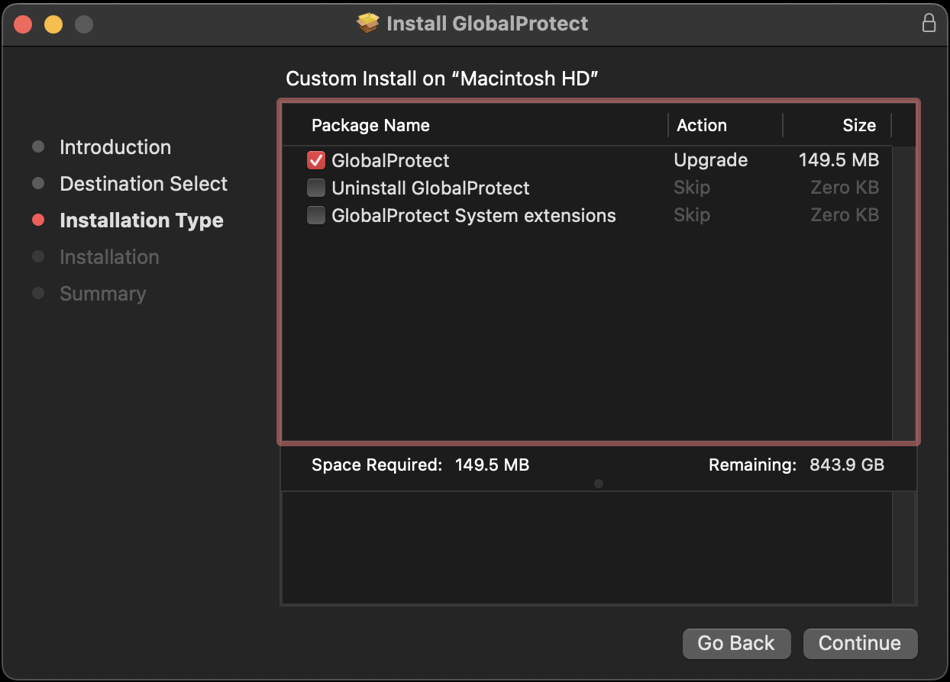
Task: Enable the Uninstall GlobalProtect checkbox
Action: [x=316, y=188]
